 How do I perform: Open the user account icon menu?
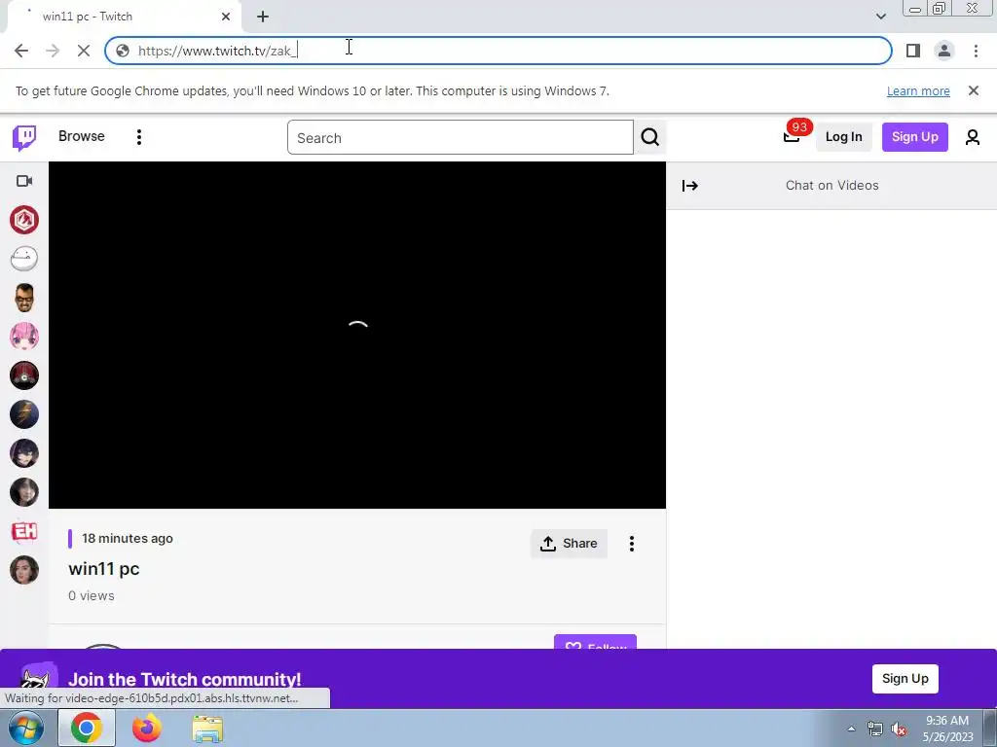click(972, 136)
